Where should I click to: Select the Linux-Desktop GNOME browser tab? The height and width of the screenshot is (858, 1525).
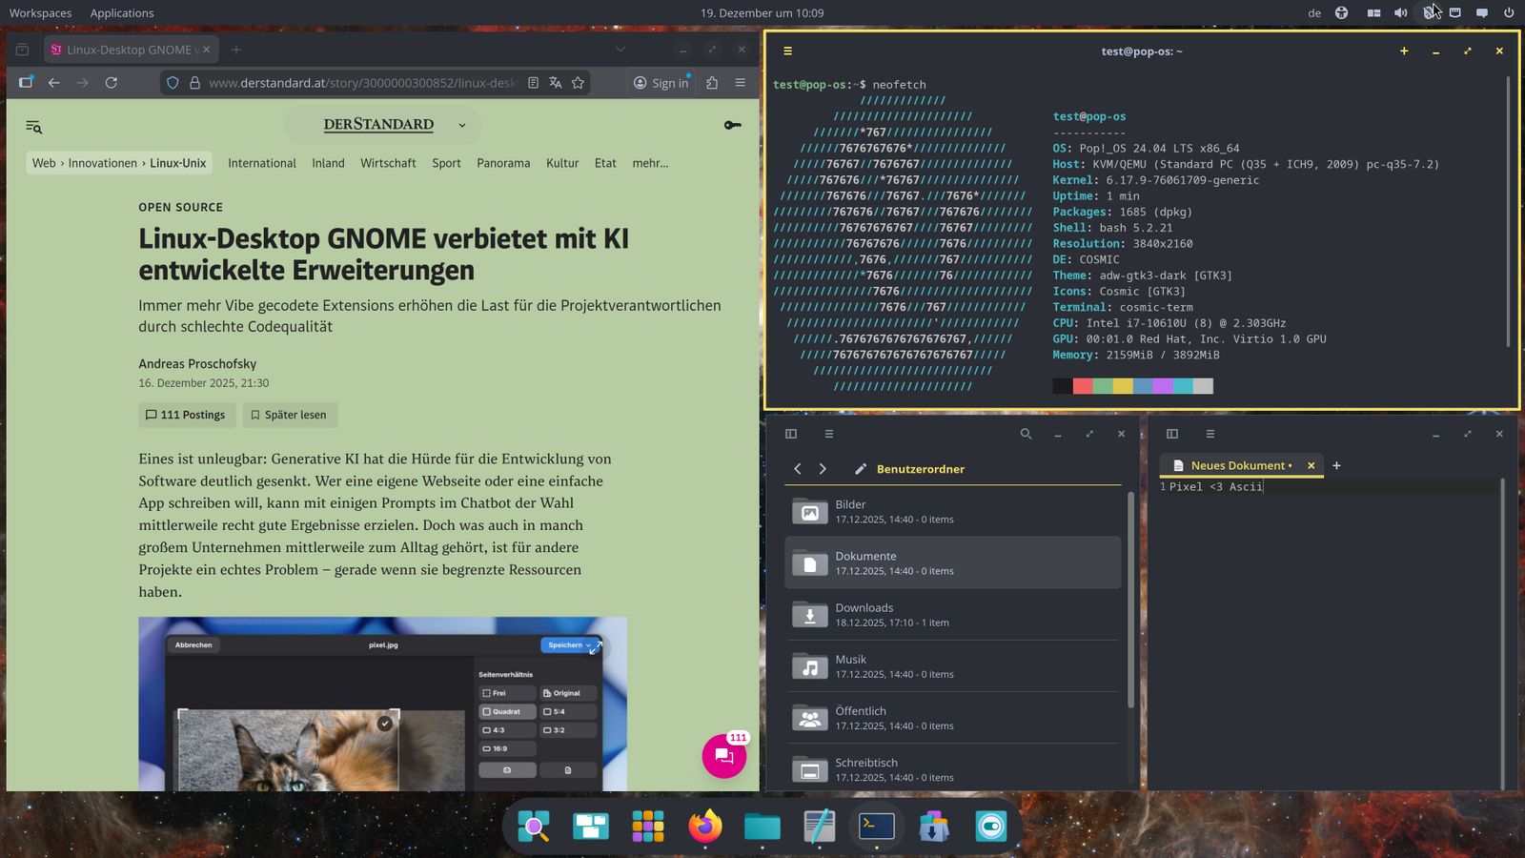pos(132,50)
